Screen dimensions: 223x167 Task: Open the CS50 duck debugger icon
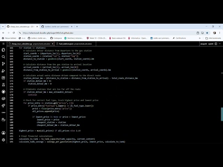point(3,119)
